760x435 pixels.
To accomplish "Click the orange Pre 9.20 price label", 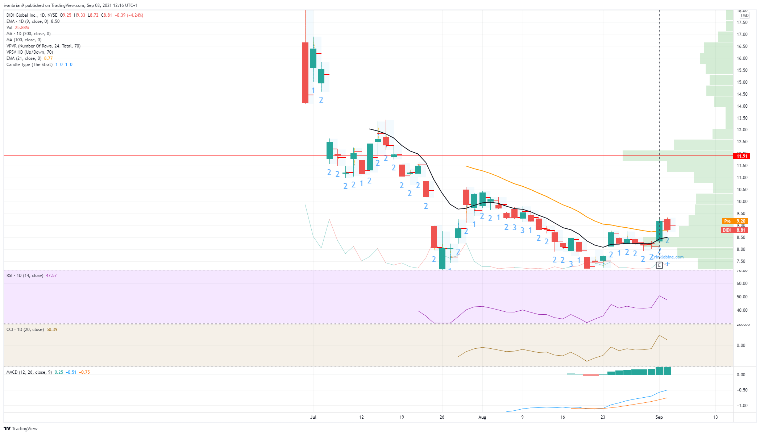I will (x=735, y=221).
